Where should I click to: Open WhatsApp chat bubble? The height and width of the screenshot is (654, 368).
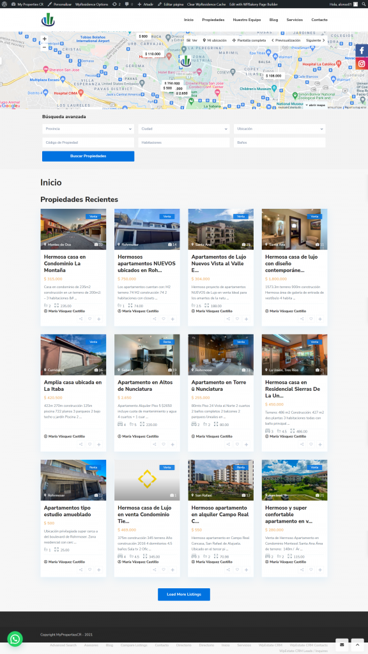click(x=15, y=639)
